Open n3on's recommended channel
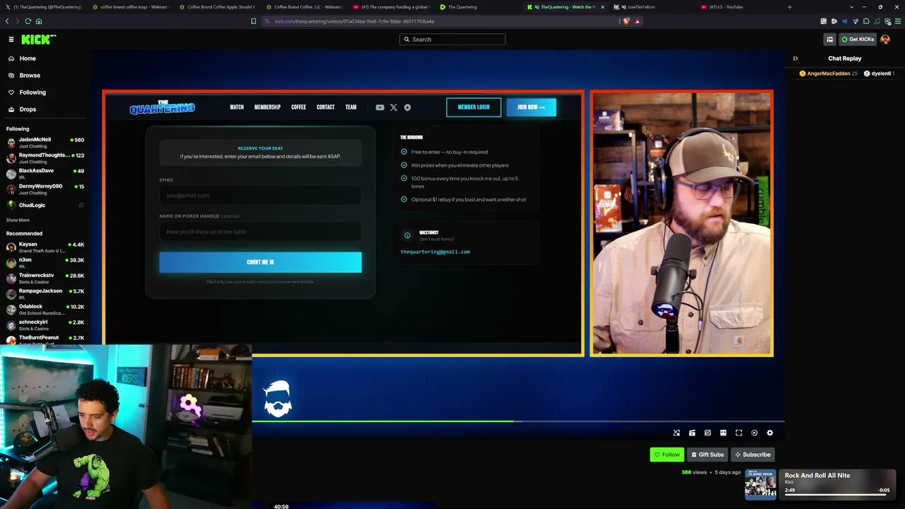 [45, 263]
